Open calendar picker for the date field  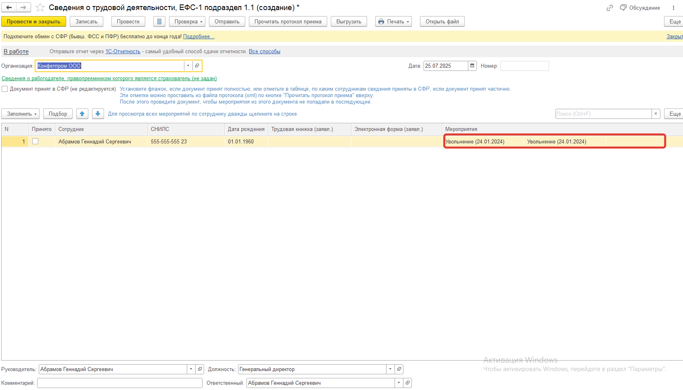pyautogui.click(x=472, y=66)
